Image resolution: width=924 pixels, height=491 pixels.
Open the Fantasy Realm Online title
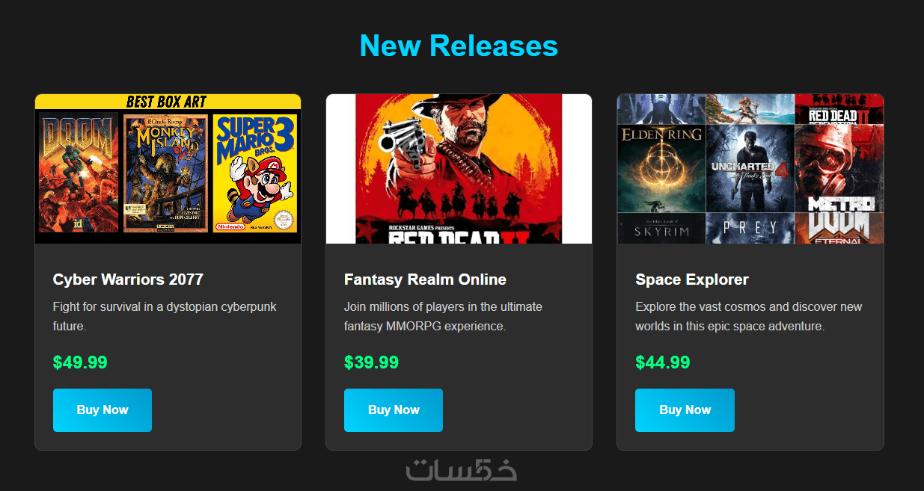click(425, 280)
